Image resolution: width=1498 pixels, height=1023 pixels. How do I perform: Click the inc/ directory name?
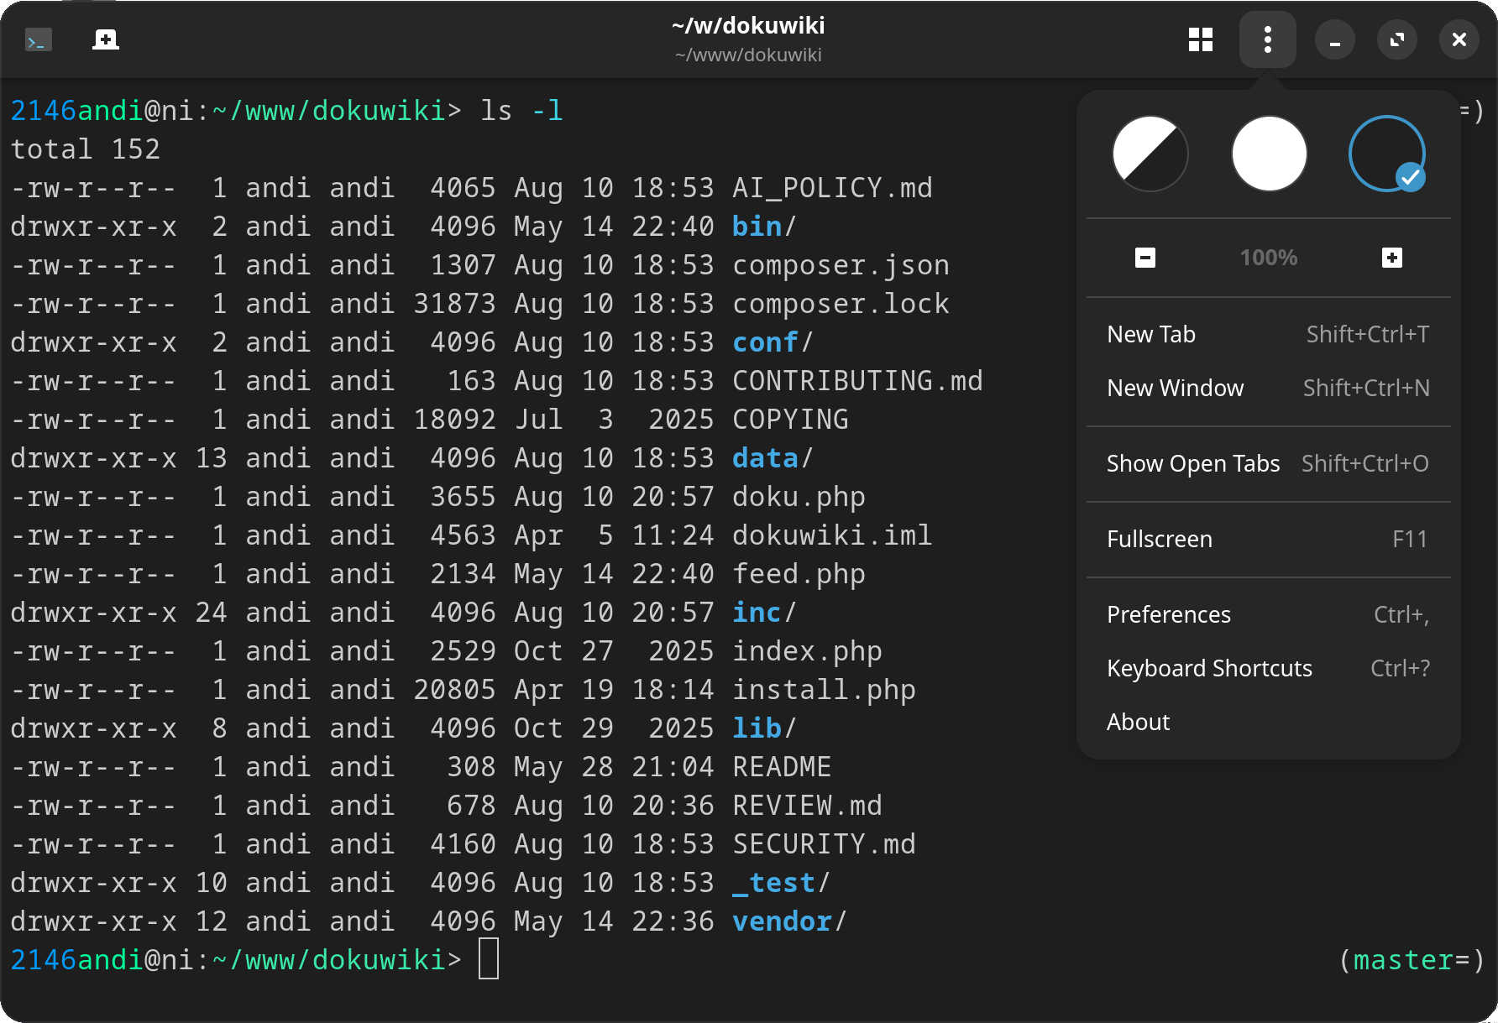(x=765, y=613)
